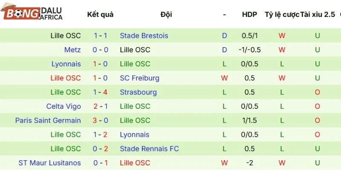Select the 1/1.5 handicap value
The height and width of the screenshot is (170, 341).
[x=249, y=120]
